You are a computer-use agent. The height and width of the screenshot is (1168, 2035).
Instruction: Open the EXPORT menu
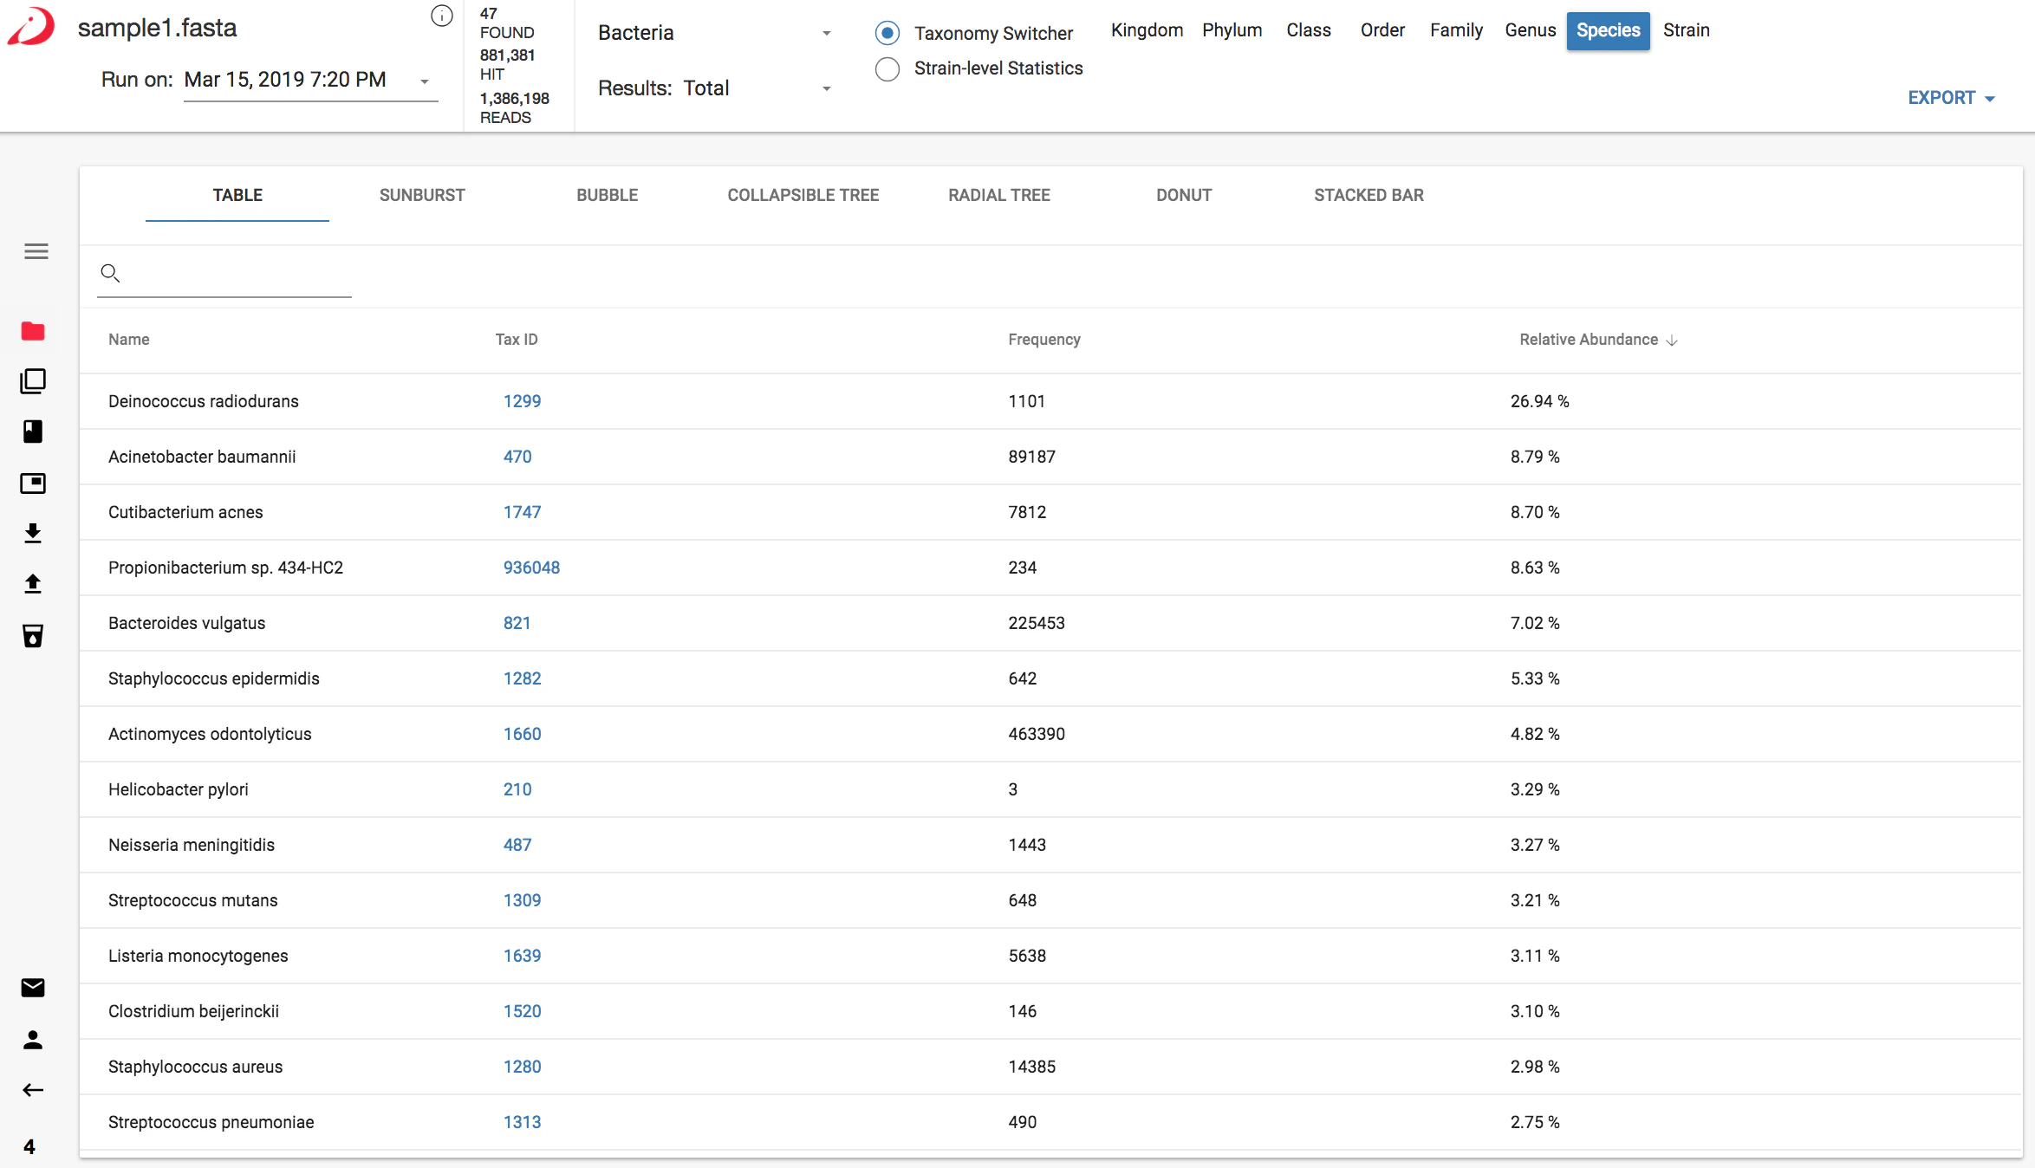point(1949,97)
